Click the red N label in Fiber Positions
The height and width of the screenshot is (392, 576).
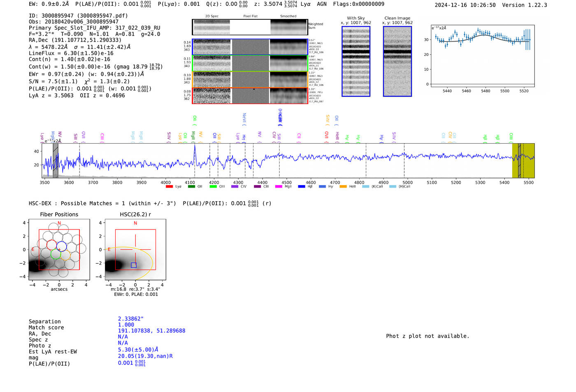(59, 223)
